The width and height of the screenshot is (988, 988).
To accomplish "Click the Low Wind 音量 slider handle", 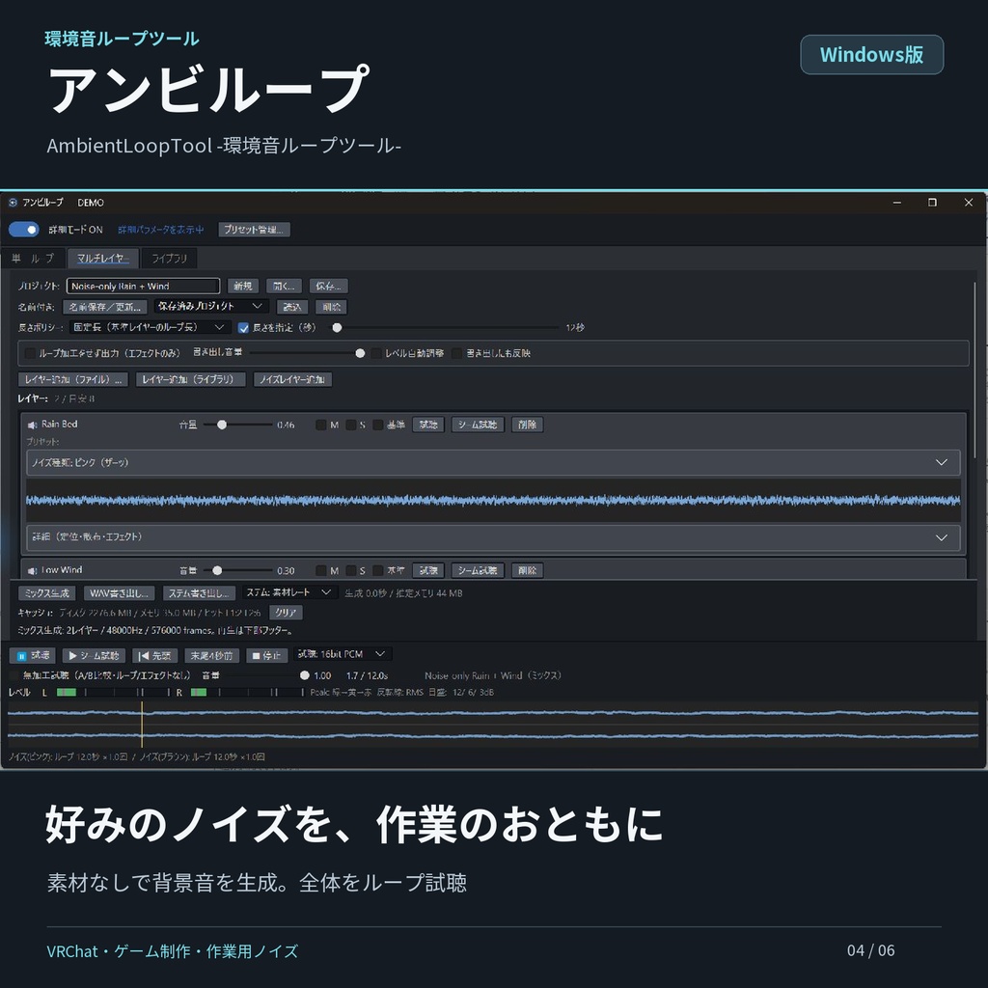I will 217,570.
